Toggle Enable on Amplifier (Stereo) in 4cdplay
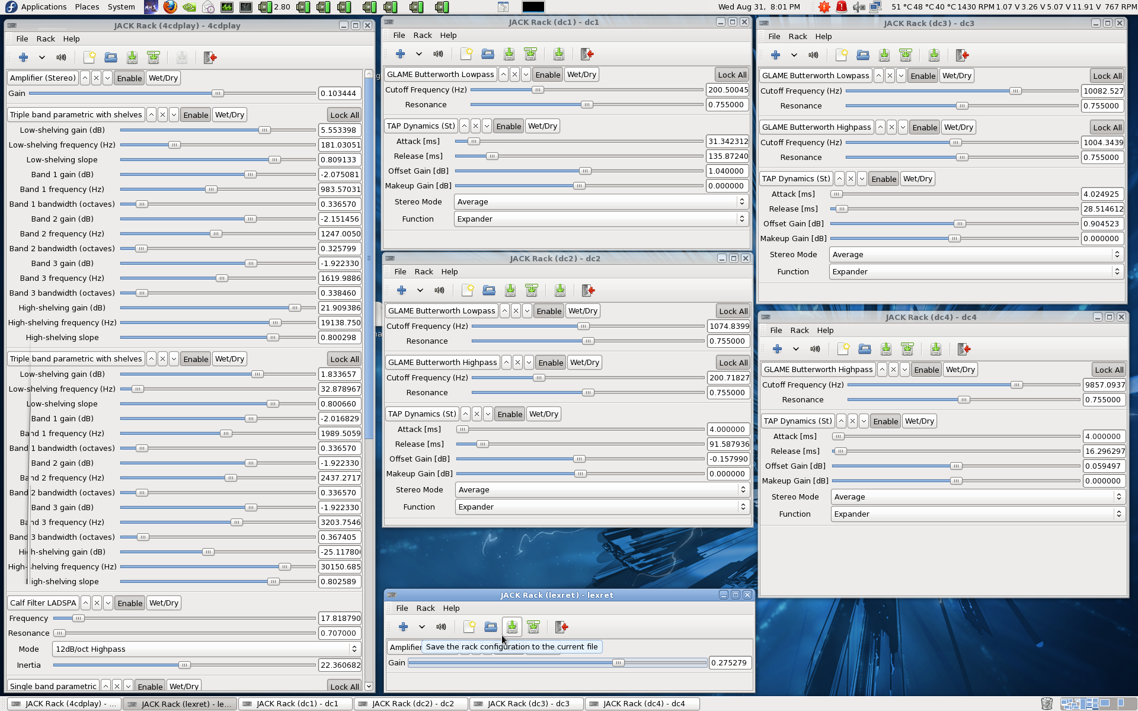The image size is (1138, 711). pos(129,78)
